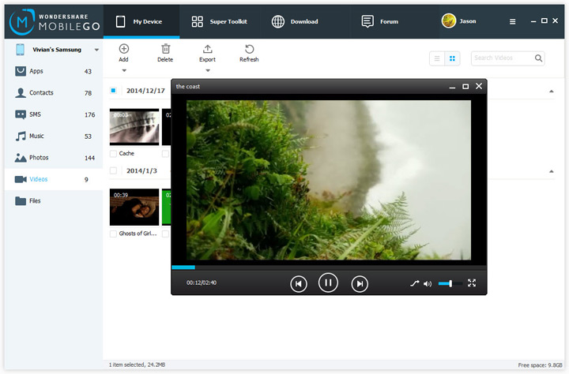Click the Jason username
The height and width of the screenshot is (374, 569).
pyautogui.click(x=468, y=21)
